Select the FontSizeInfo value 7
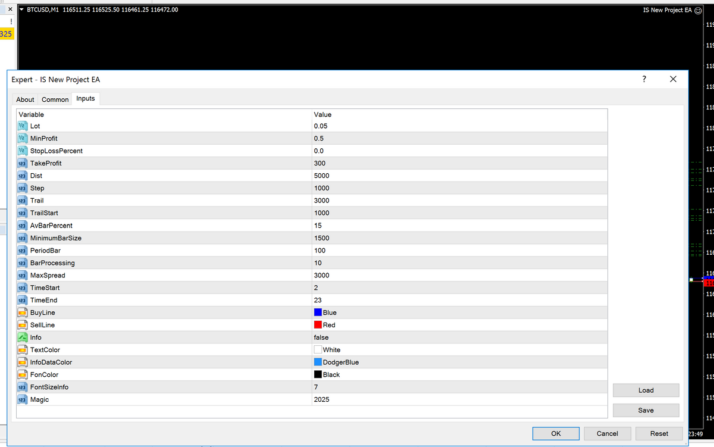 [316, 387]
